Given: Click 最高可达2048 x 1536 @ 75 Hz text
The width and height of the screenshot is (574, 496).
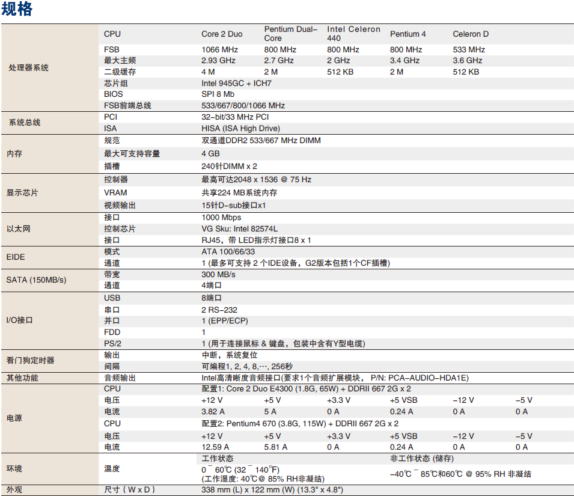Looking at the screenshot, I should click(x=256, y=179).
